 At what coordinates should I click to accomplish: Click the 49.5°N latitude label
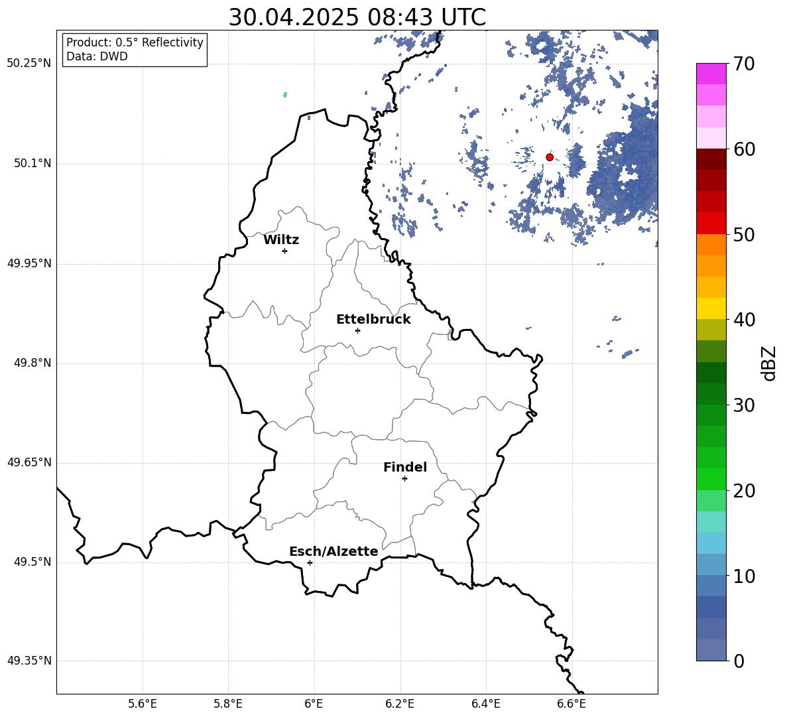(x=32, y=562)
